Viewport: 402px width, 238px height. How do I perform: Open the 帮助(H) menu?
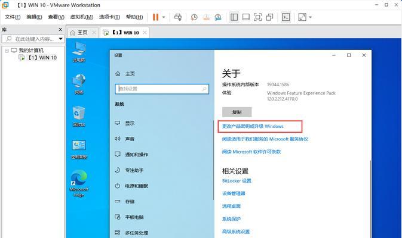tap(134, 17)
